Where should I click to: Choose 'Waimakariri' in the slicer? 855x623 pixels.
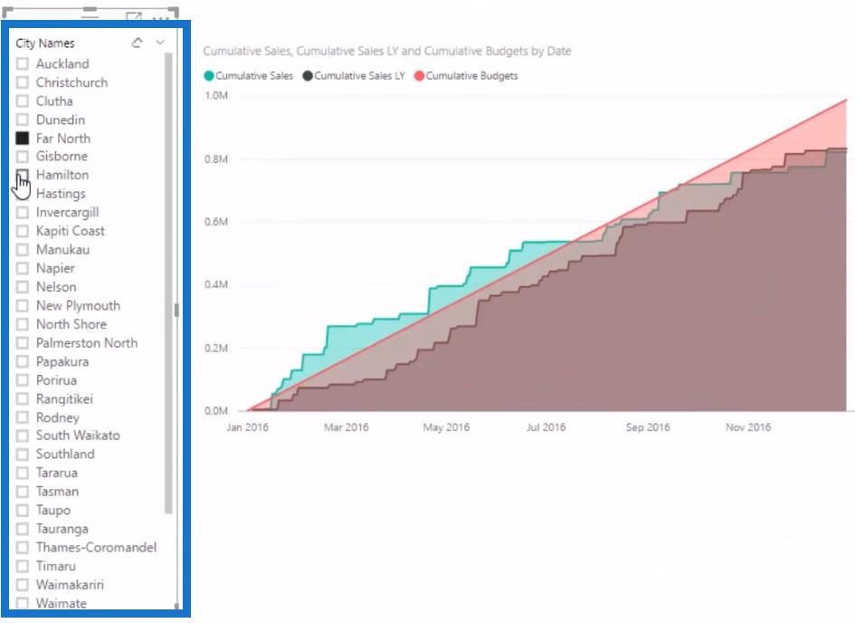click(x=70, y=584)
